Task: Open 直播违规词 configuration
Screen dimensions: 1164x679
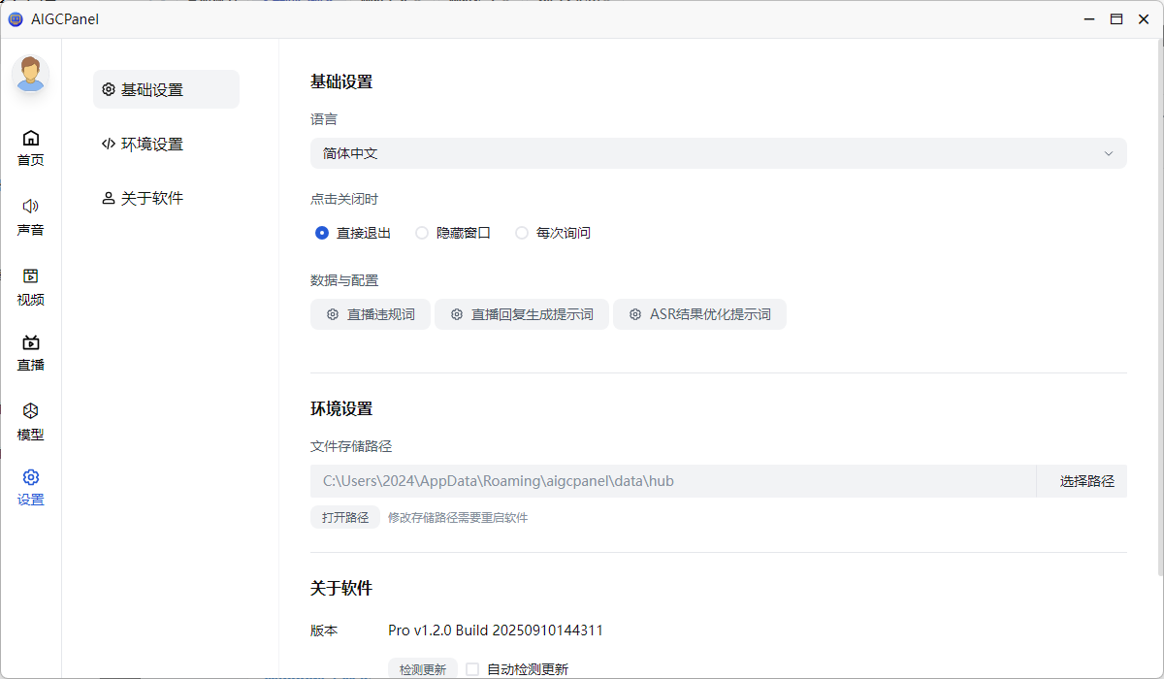Action: 371,313
